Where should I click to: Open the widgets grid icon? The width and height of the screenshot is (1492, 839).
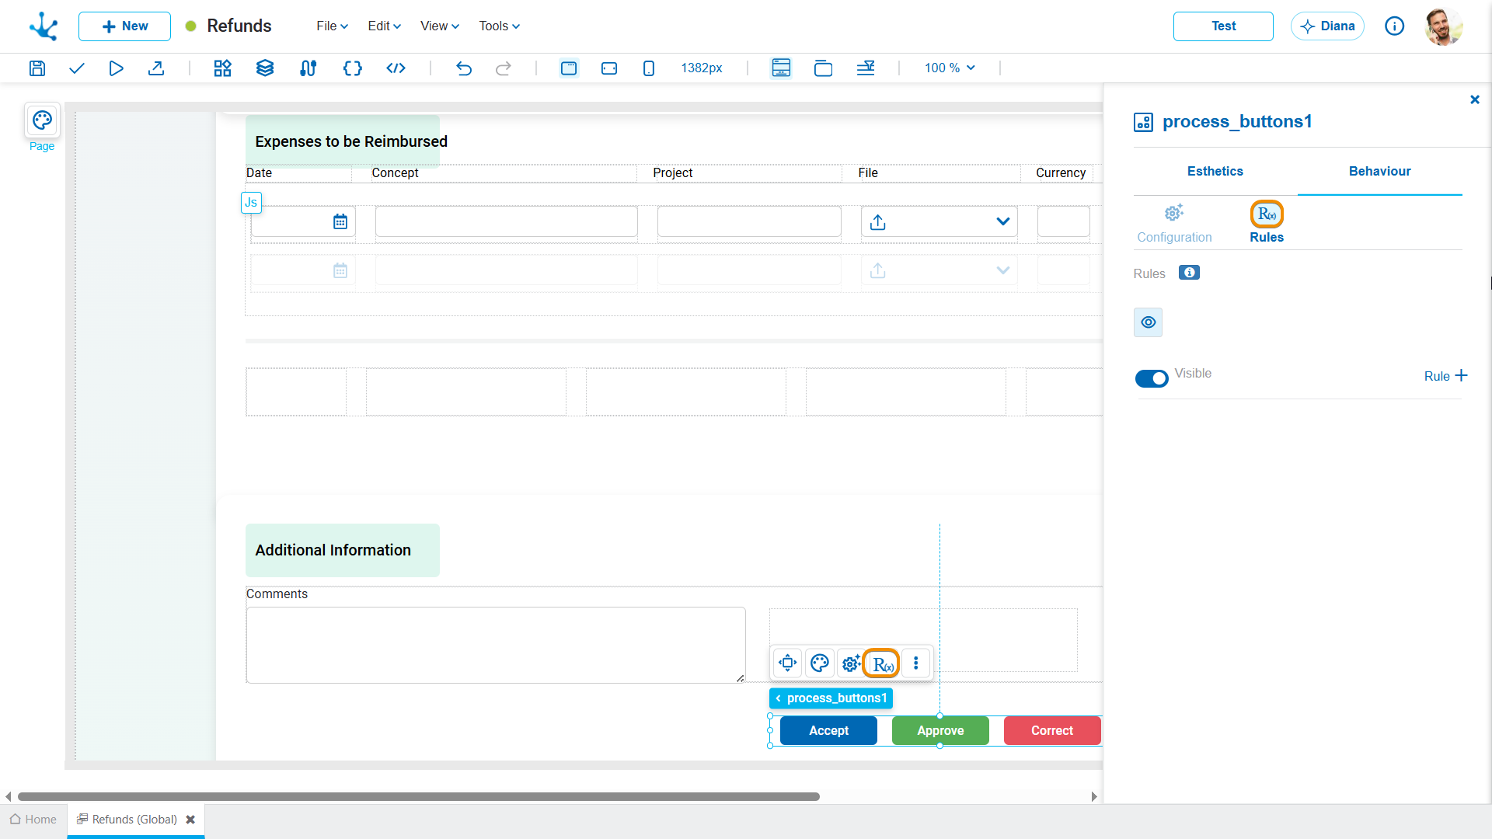[223, 68]
